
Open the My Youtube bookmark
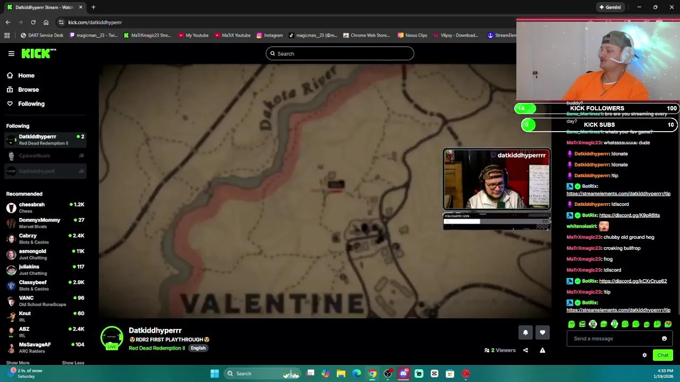193,36
